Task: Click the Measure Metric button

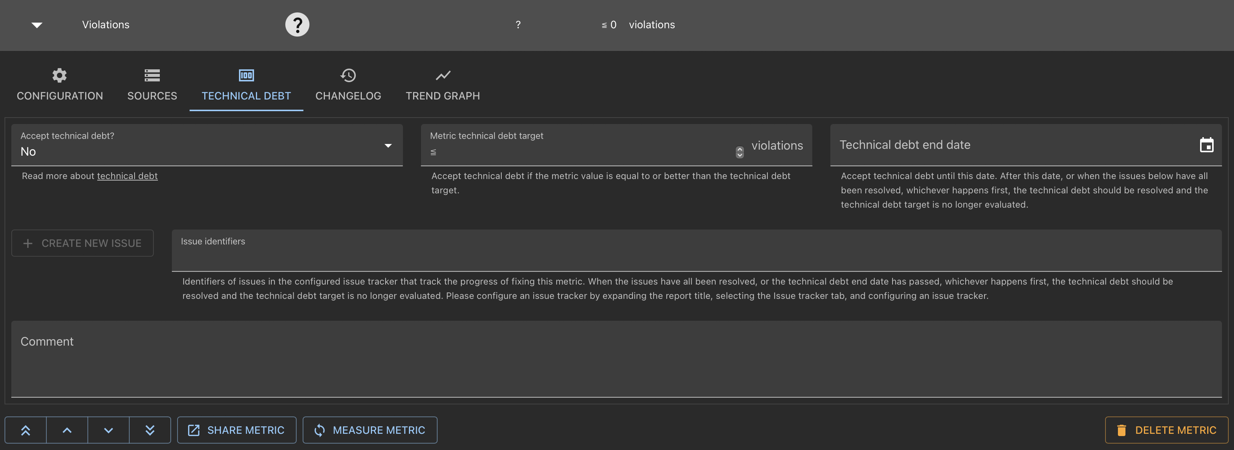Action: pos(370,430)
